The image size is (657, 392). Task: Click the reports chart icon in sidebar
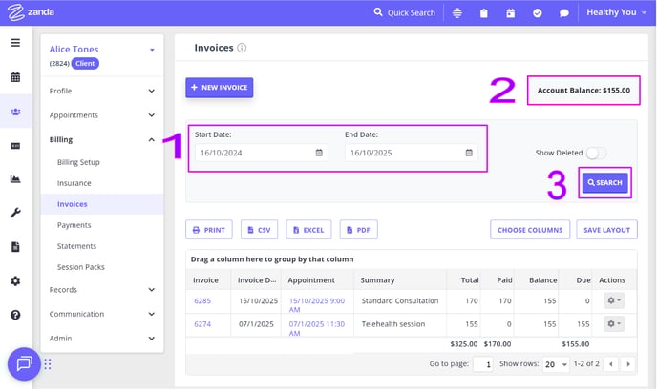[x=15, y=179]
